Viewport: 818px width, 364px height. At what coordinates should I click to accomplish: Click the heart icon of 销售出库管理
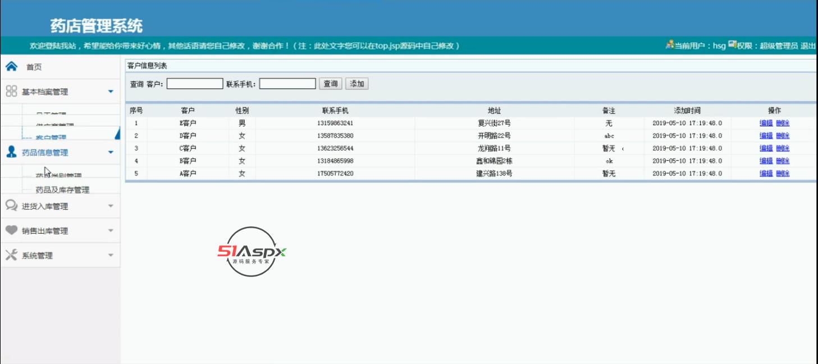[x=11, y=230]
